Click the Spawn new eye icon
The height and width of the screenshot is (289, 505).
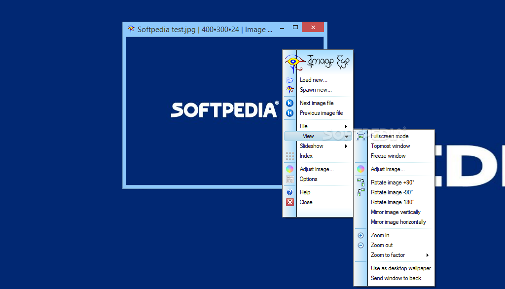click(x=290, y=90)
